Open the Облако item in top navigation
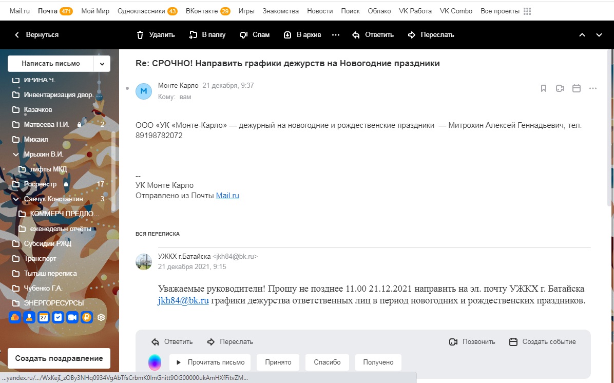Viewport: 614px width, 383px height. (379, 11)
